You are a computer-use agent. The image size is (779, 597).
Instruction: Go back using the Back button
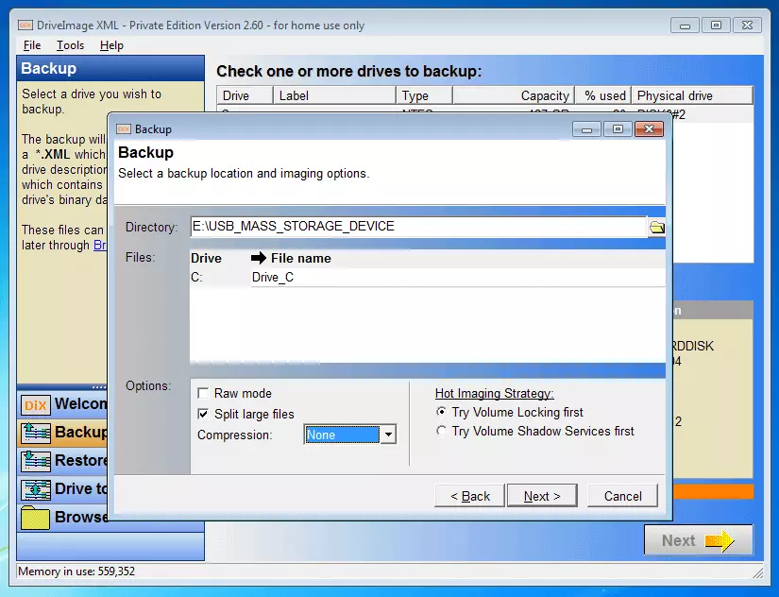click(x=469, y=496)
